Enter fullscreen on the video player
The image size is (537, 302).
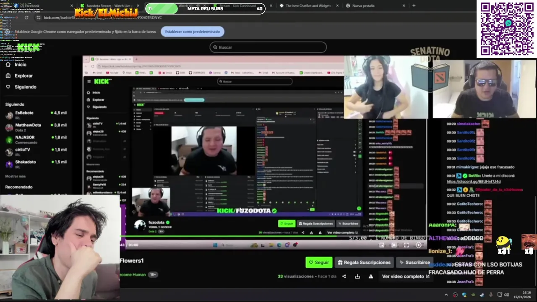point(406,245)
